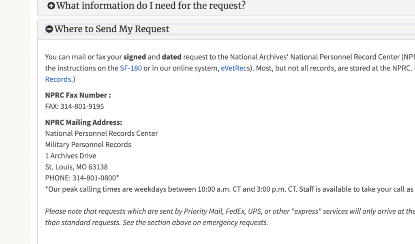
Task: Click the 'St. Louis, MO 63138' line
Action: [76, 167]
